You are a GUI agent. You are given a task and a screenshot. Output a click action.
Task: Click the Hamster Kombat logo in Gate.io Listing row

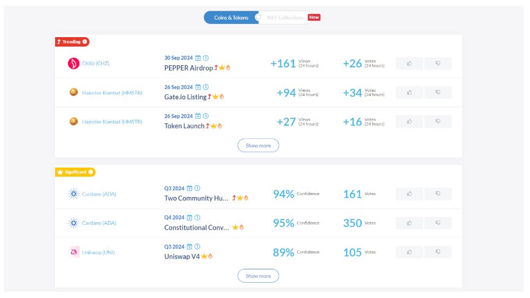pos(73,92)
